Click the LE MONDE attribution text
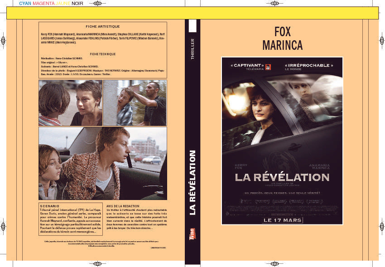Image resolution: width=385 pixels, height=267 pixels. click(293, 69)
